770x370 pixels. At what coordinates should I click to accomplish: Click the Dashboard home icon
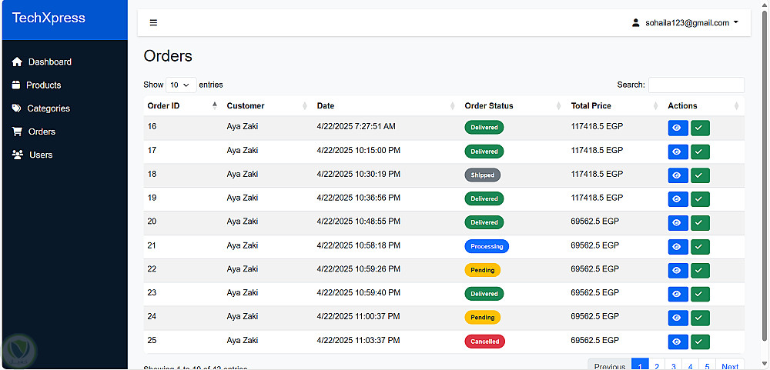17,62
